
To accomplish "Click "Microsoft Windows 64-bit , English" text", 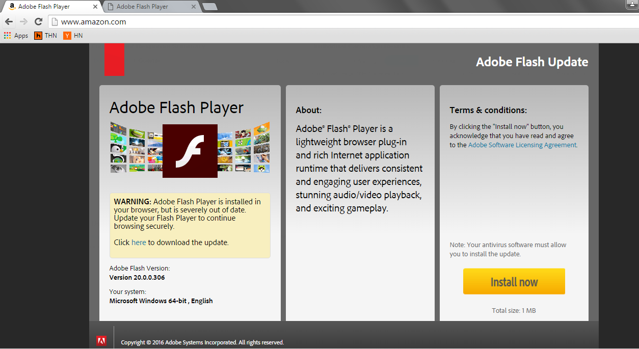I will tap(161, 301).
